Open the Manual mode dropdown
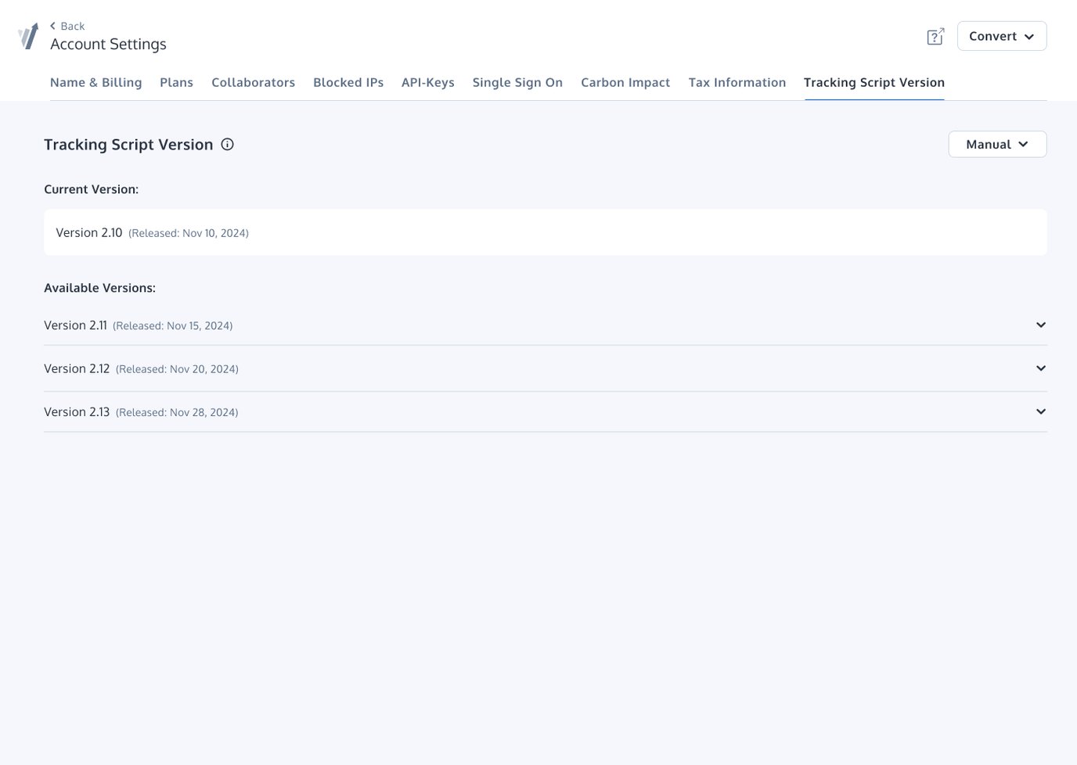 pyautogui.click(x=996, y=144)
